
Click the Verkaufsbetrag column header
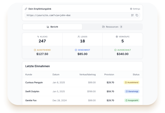tap(88, 75)
